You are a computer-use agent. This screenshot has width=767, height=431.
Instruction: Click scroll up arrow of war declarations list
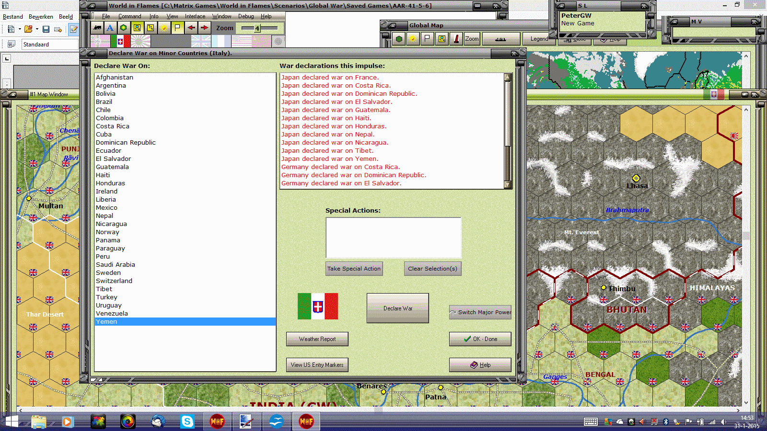pyautogui.click(x=508, y=77)
